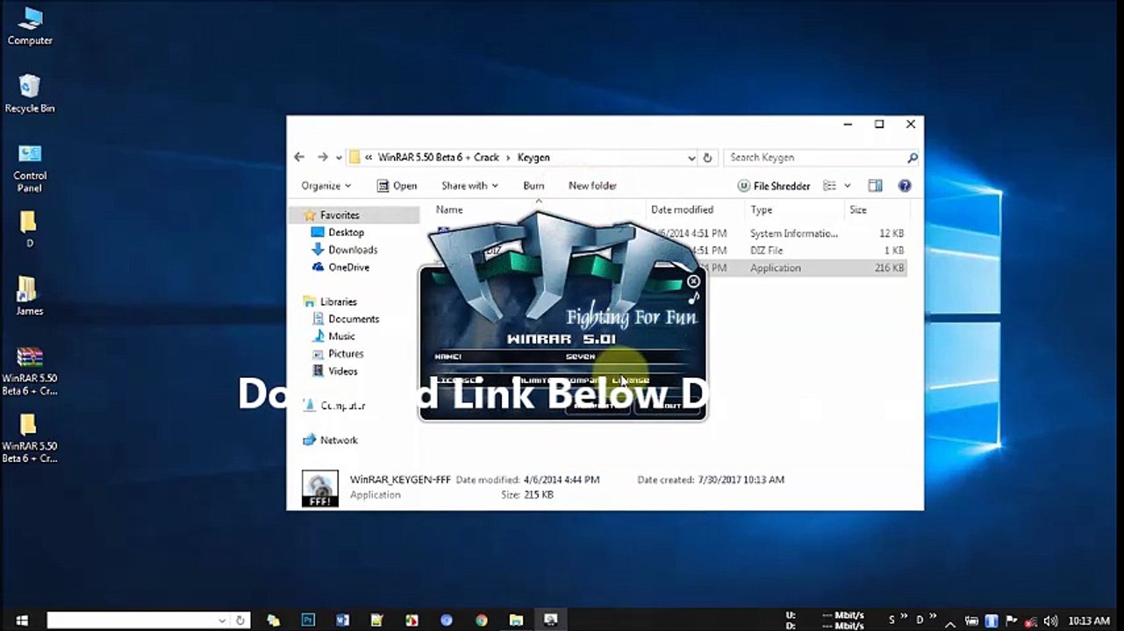This screenshot has width=1124, height=631.
Task: Select the D folder on the desktop
Action: click(29, 229)
